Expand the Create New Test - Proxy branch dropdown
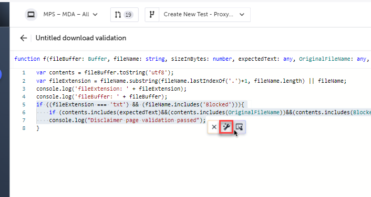This screenshot has height=197, width=371. coord(204,15)
